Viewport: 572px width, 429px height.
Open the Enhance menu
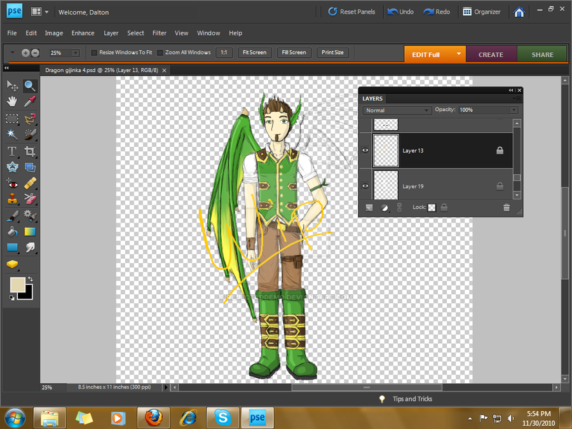point(83,33)
